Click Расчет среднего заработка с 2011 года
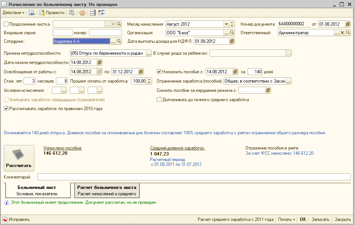This screenshot has height=225, width=355. pos(235,219)
